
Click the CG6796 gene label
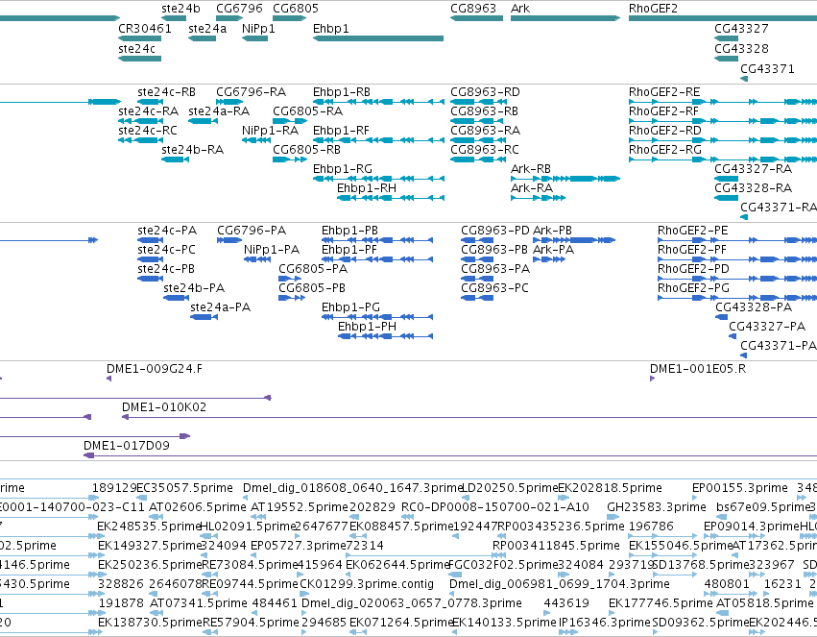coord(239,9)
